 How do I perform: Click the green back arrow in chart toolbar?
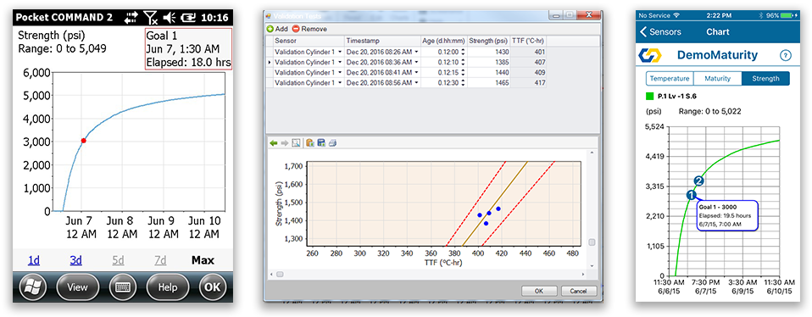click(274, 143)
